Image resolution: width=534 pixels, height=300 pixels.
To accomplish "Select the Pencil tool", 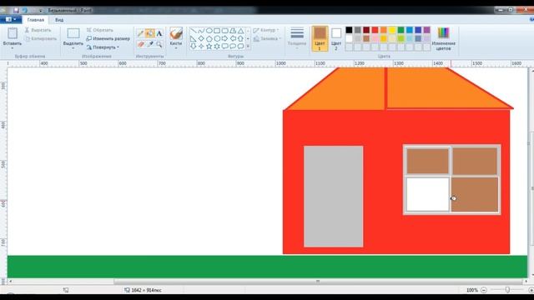I will (140, 33).
